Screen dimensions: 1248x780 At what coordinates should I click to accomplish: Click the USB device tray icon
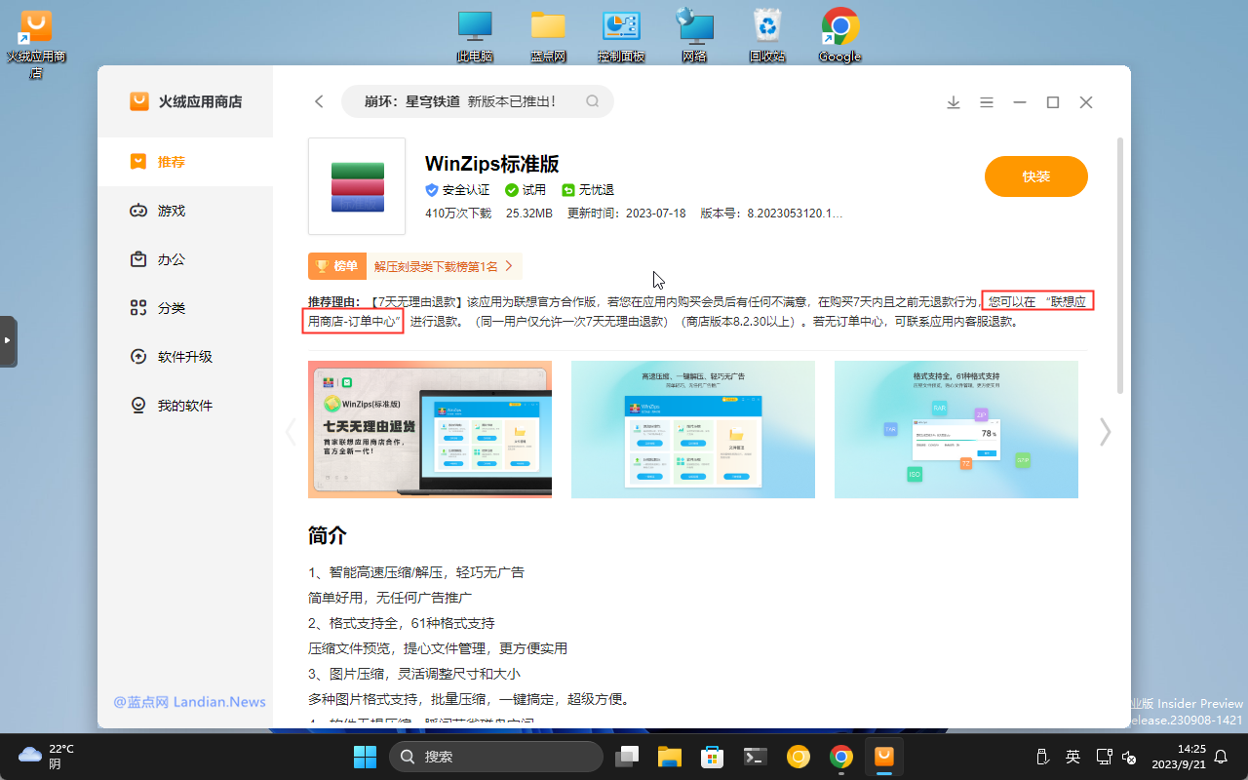click(1041, 757)
